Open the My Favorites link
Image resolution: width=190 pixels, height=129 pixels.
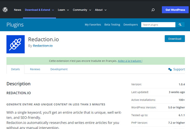click(93, 24)
